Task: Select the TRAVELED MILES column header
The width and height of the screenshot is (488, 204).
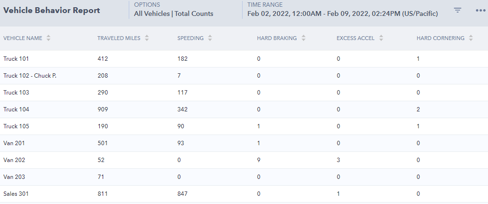Action: (119, 38)
